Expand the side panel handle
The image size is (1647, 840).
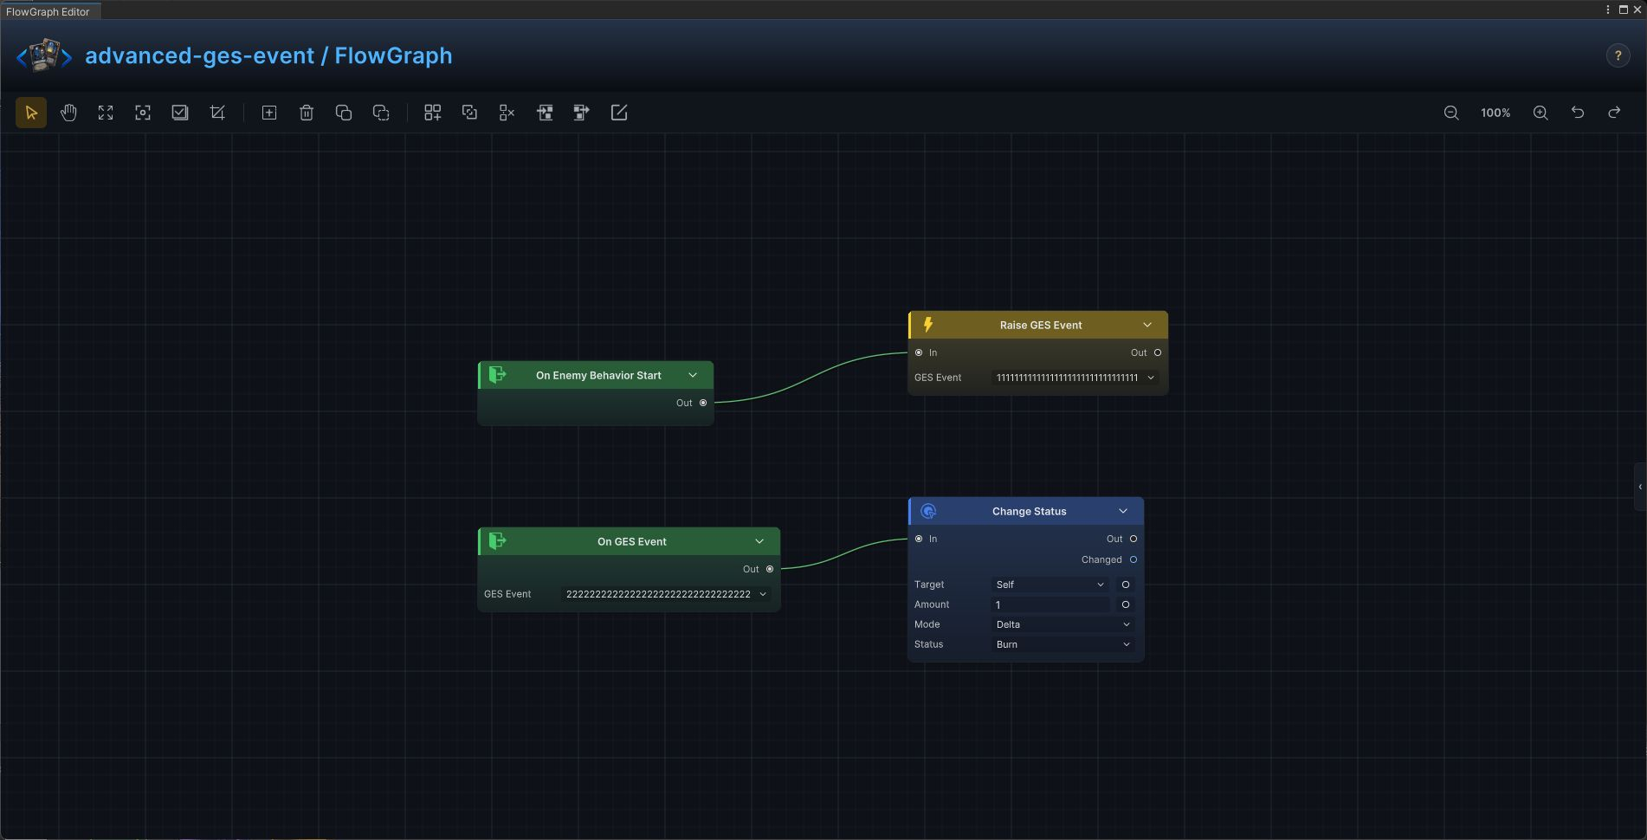[1640, 487]
